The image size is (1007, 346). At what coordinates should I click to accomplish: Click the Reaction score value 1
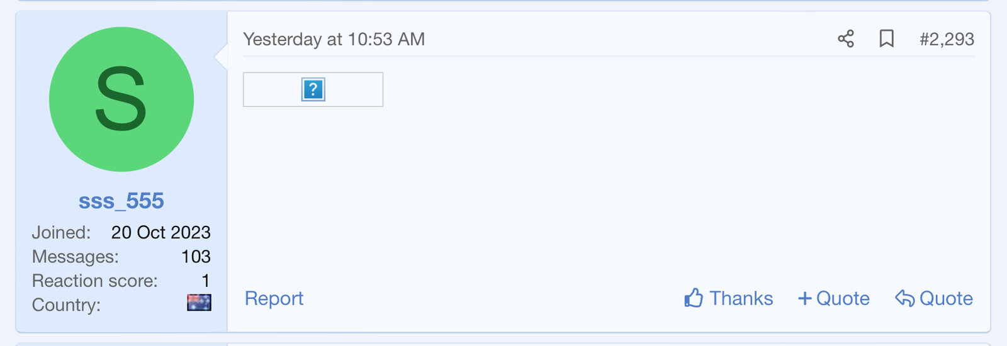click(205, 281)
